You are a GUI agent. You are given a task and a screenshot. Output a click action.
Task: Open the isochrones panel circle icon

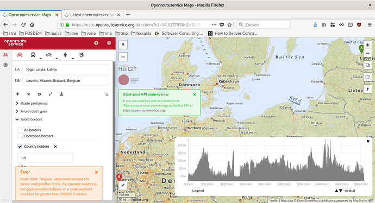coord(5,65)
